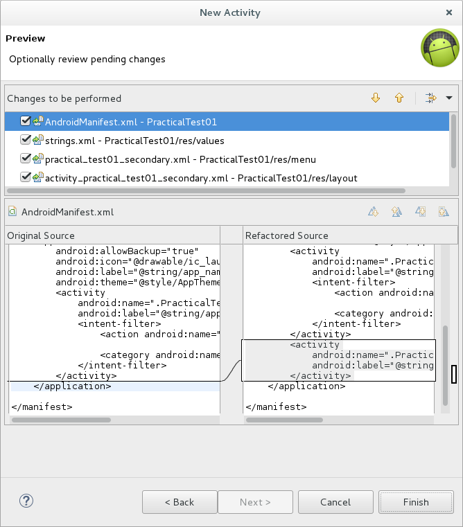Click </intent-filter> in Refactored Source
Viewport: 463px width, 527px height.
pos(356,323)
